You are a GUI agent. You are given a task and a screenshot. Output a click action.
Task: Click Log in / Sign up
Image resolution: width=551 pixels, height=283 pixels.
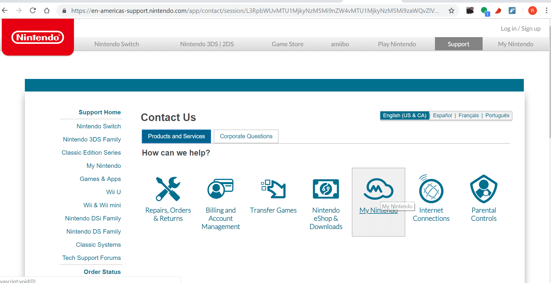point(521,29)
